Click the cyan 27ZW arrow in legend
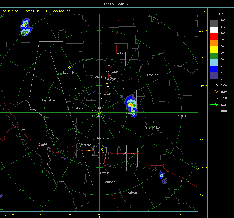234x218 pixels. (214, 98)
